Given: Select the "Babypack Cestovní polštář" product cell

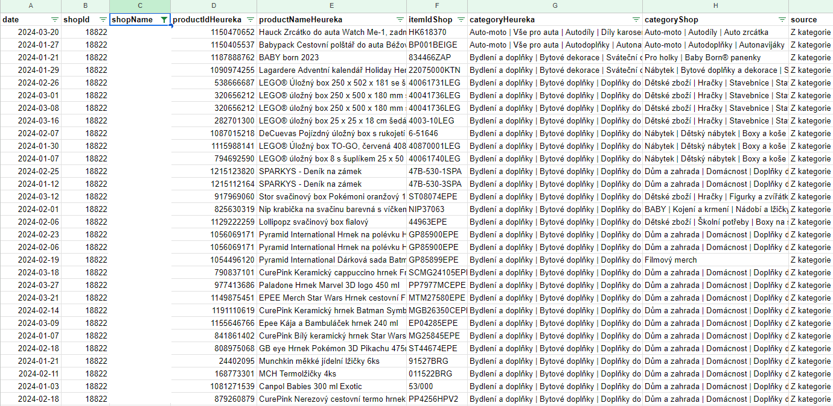Looking at the screenshot, I should [332, 45].
